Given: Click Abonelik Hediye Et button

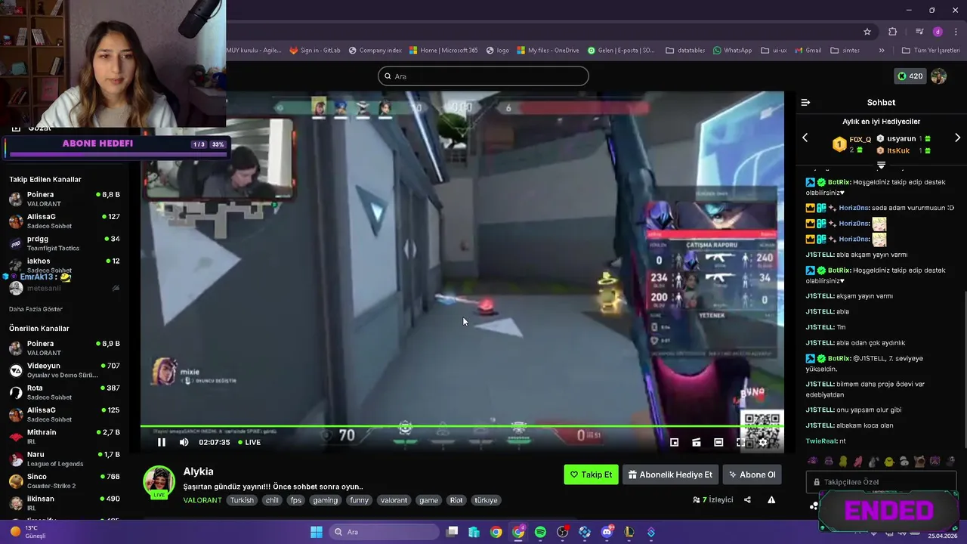Looking at the screenshot, I should (670, 474).
